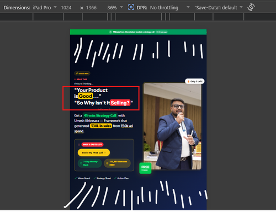
Task: Click the red highlighted word 'Selling?'
Action: pos(120,103)
